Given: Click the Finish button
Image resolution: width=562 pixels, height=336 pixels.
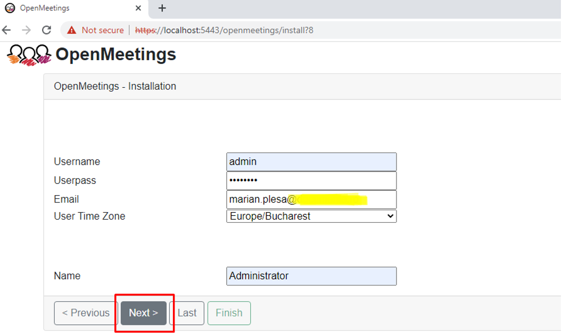Looking at the screenshot, I should pos(229,313).
